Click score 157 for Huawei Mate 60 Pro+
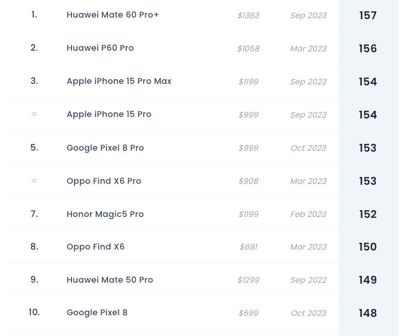The image size is (400, 336). coord(367,16)
